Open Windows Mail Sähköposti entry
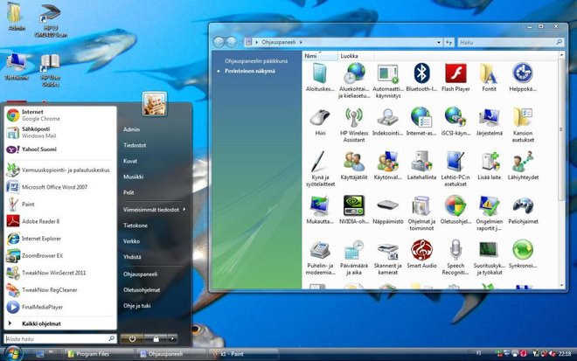Viewport: 577px width, 361px height. (x=60, y=132)
